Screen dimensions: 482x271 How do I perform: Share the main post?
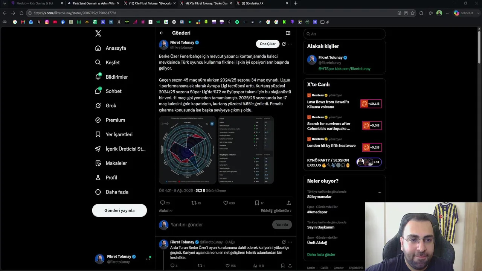point(289,203)
